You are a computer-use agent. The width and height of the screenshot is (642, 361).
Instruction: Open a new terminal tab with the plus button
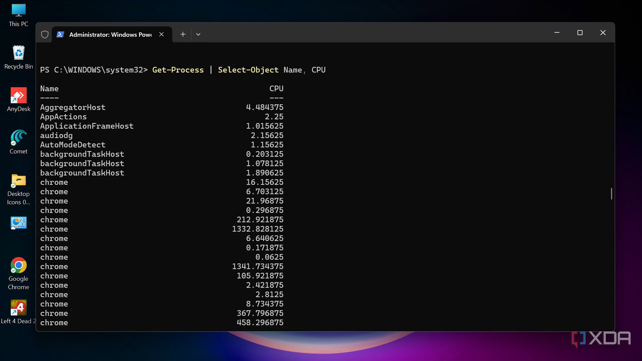tap(183, 34)
